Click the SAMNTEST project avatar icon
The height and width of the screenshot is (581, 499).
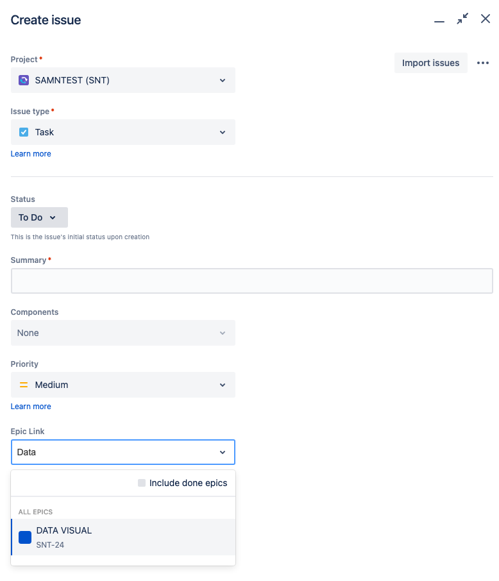[x=24, y=80]
